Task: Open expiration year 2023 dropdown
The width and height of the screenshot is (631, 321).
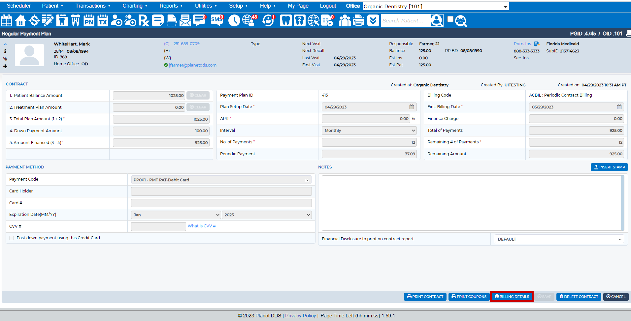Action: (267, 215)
